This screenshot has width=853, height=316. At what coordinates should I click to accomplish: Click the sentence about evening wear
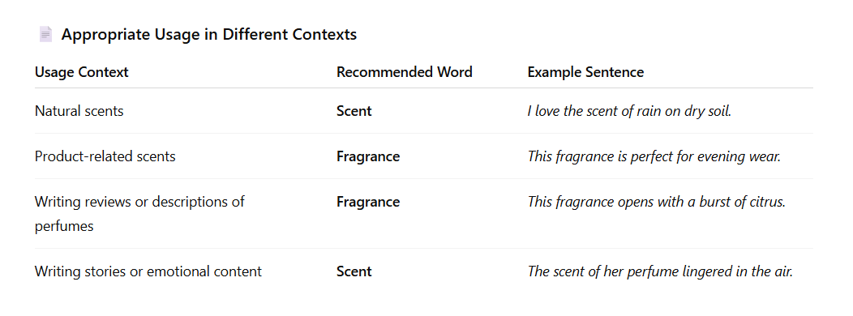(x=654, y=156)
